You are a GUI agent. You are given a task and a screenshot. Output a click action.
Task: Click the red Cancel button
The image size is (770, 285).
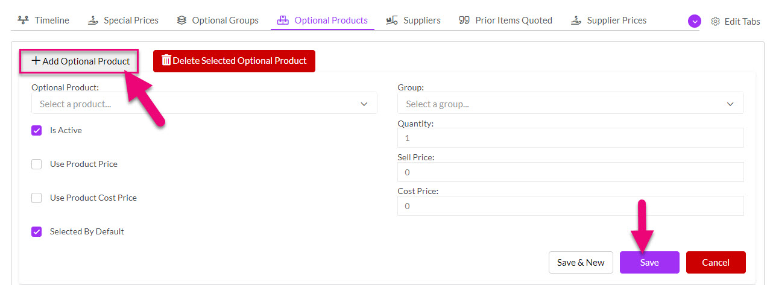(716, 262)
